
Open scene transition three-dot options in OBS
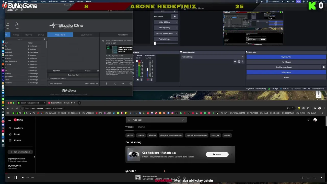pyautogui.click(x=243, y=61)
